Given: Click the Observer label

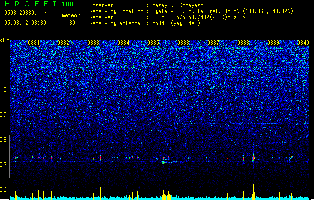Looking at the screenshot, I should [101, 5].
